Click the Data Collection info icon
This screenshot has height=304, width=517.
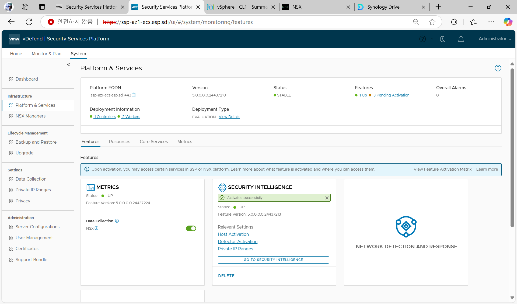click(x=117, y=221)
